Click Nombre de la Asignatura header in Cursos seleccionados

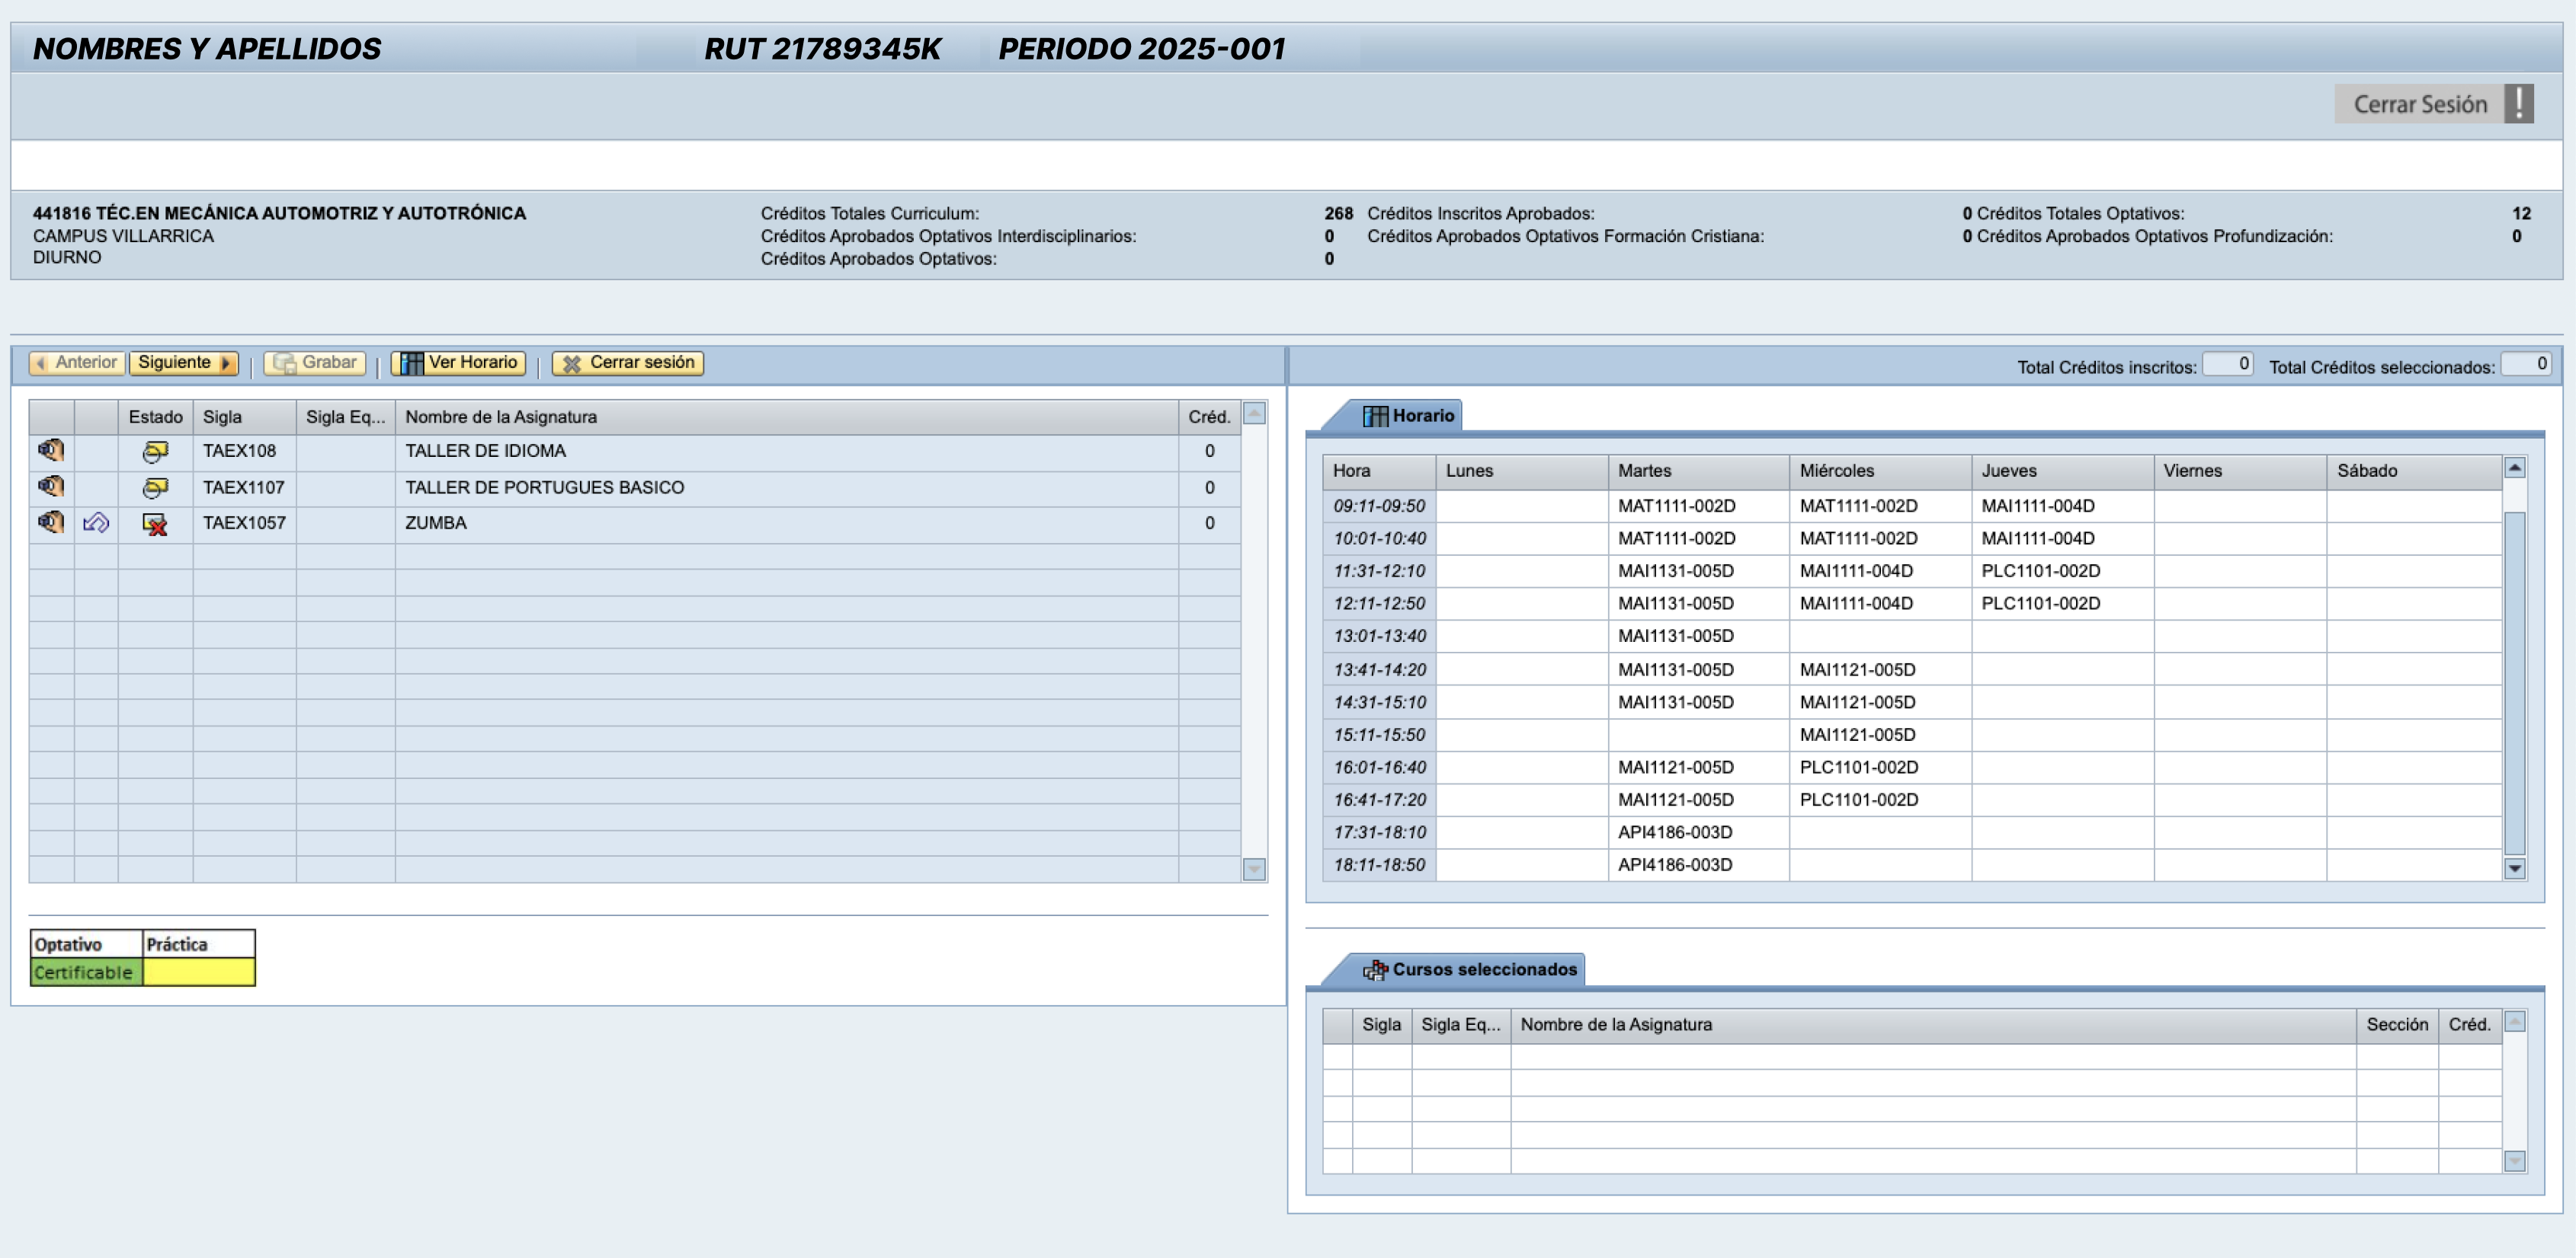click(x=1933, y=1025)
